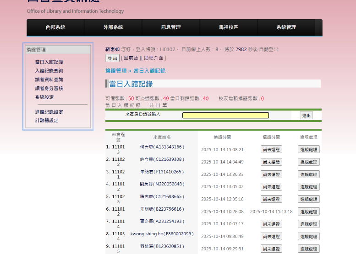Open the 助理介面 link
Image resolution: width=356 pixels, height=254 pixels.
coord(153,58)
